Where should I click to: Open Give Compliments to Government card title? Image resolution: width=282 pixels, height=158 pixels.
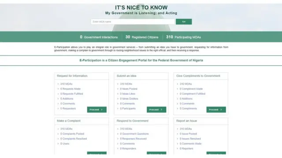[198, 76]
